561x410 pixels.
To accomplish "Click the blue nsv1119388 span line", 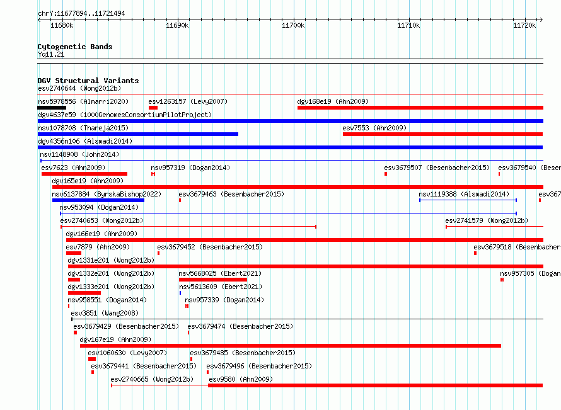I will point(468,200).
